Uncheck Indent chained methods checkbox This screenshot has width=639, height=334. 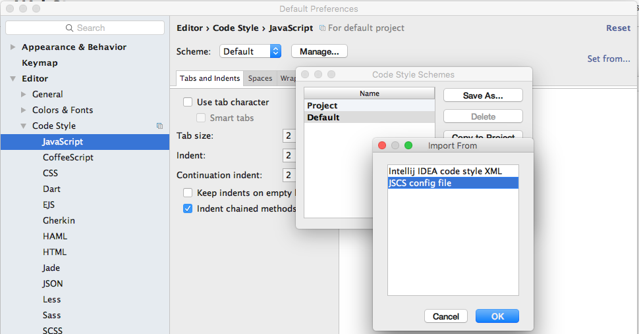(188, 208)
